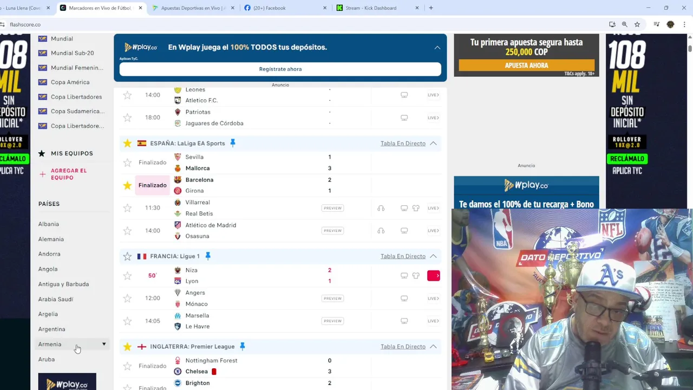Open audio commentary icon for Atlético de Madrid match
This screenshot has width=693, height=390.
click(x=381, y=231)
